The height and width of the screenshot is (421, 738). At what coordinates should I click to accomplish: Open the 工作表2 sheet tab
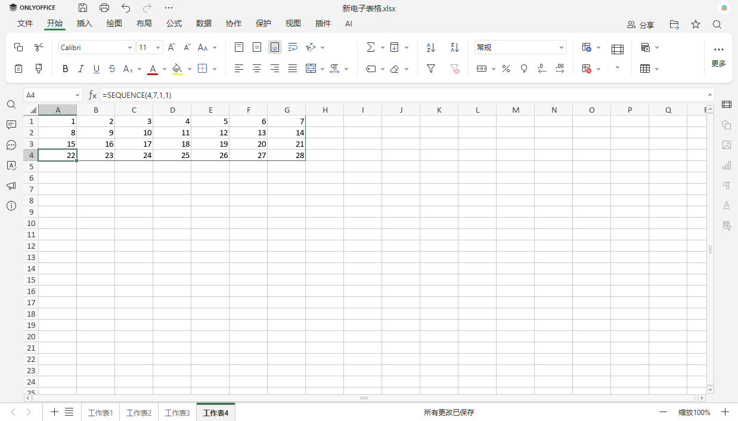pos(138,411)
